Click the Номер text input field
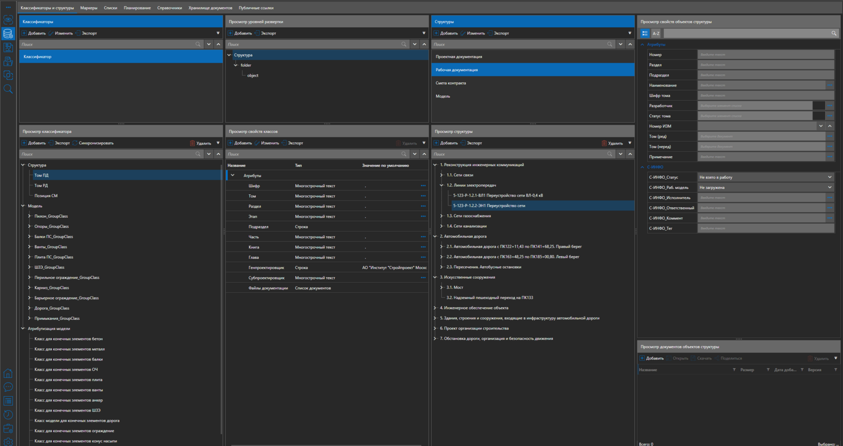 click(765, 54)
